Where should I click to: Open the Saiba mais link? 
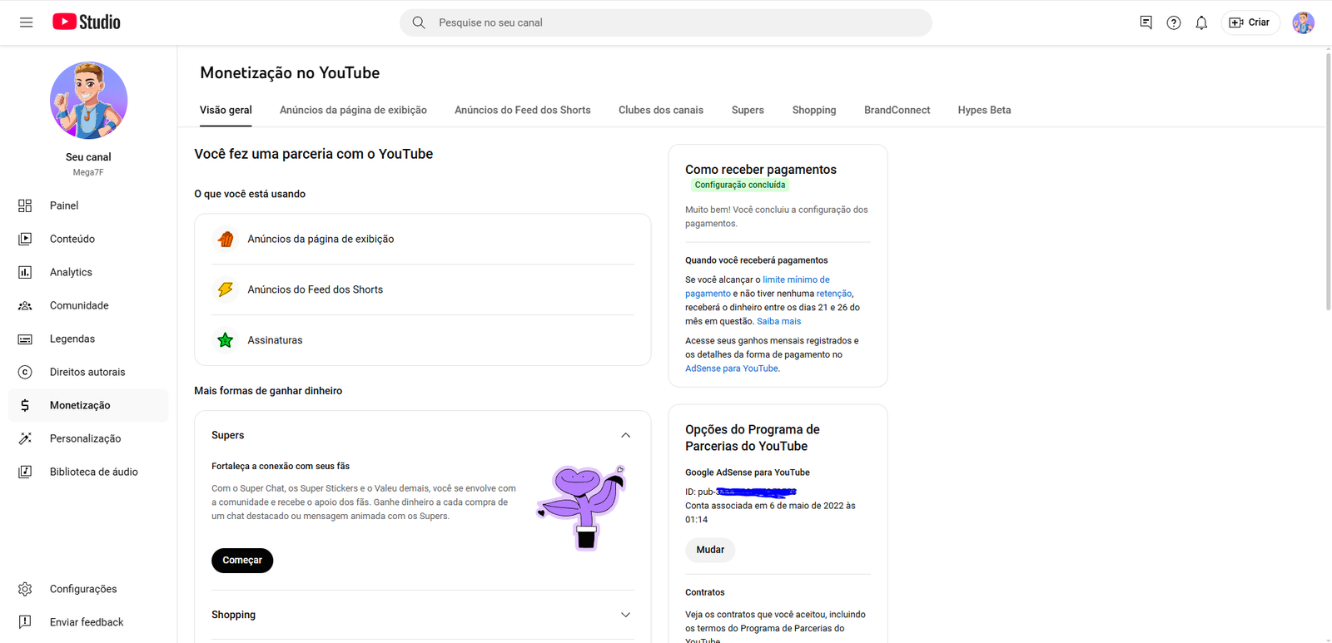778,321
